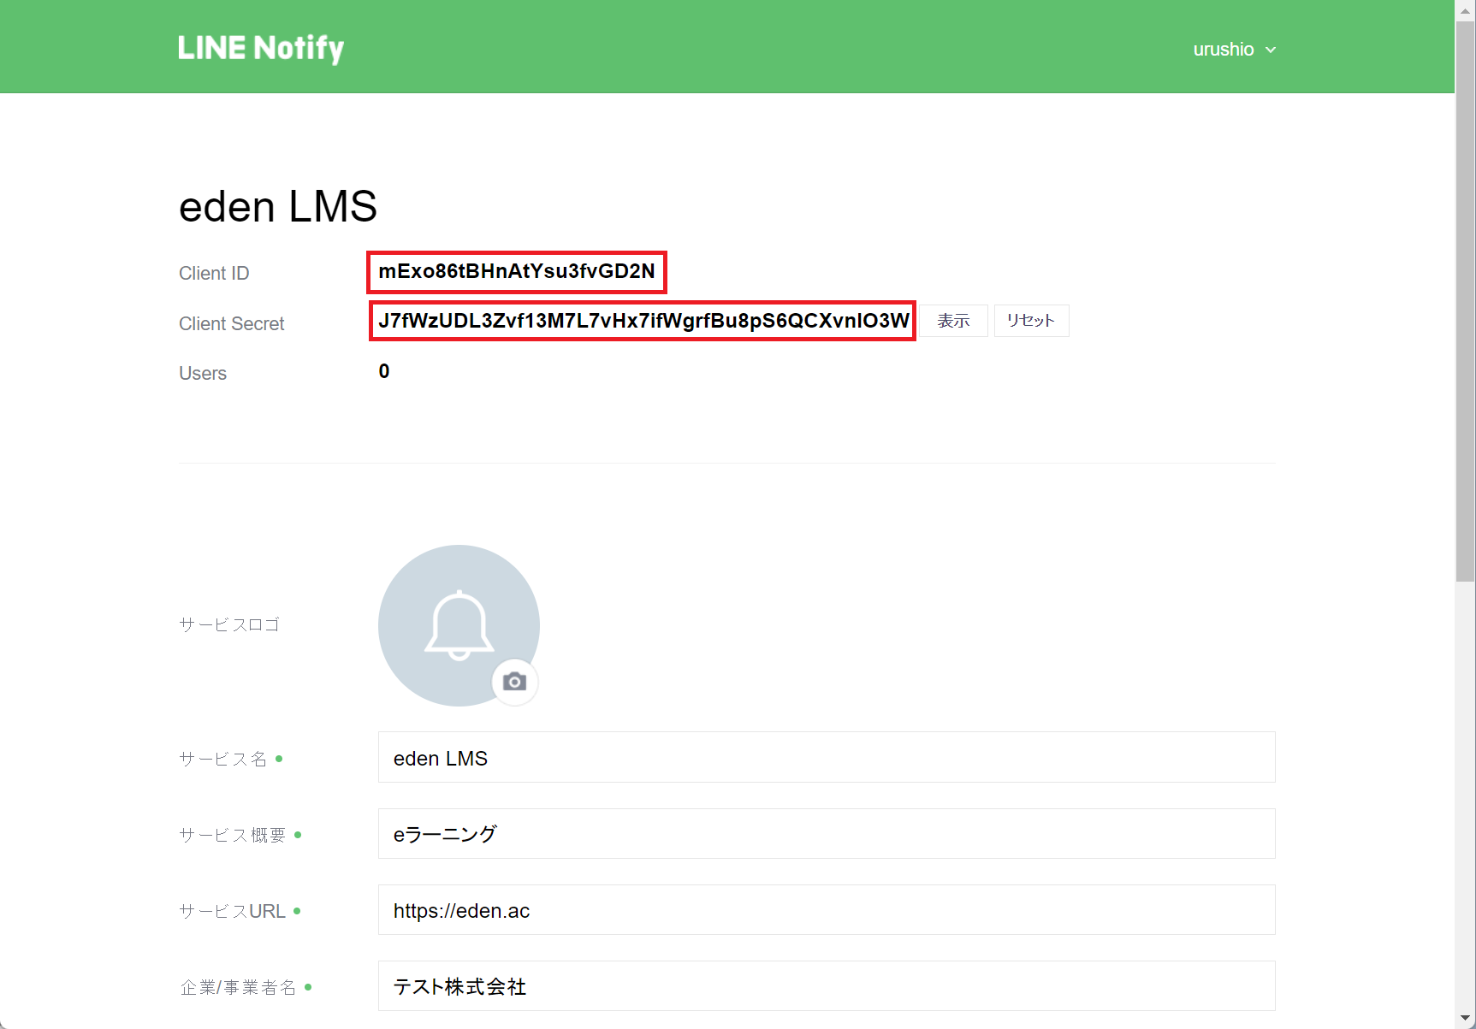Click the scrollbar down arrow

pos(1466,1019)
